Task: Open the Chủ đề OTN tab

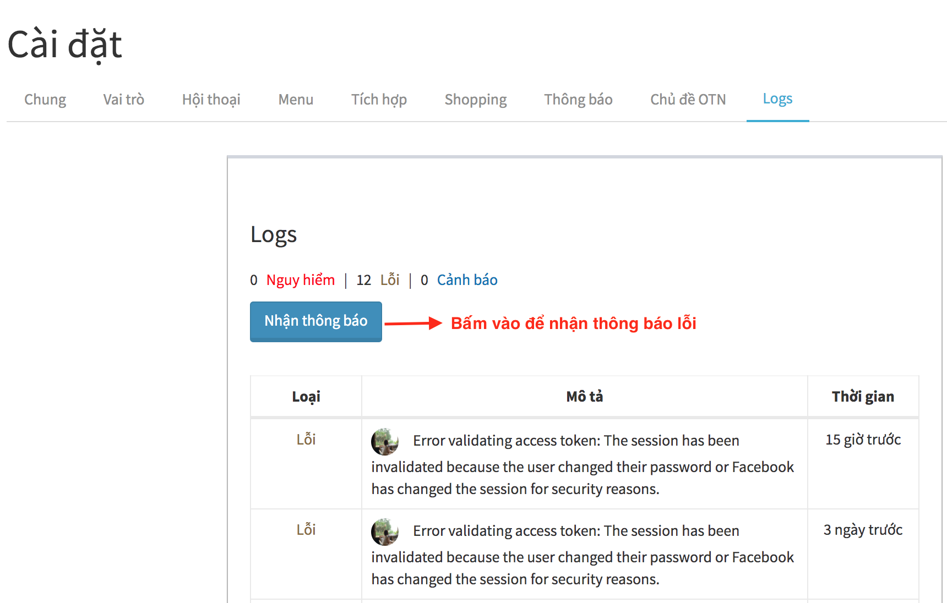Action: 688,100
